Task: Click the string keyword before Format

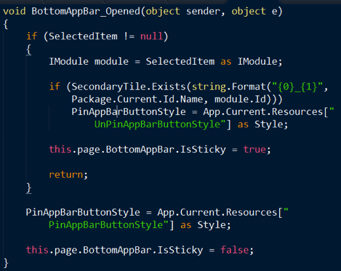Action: (x=209, y=86)
